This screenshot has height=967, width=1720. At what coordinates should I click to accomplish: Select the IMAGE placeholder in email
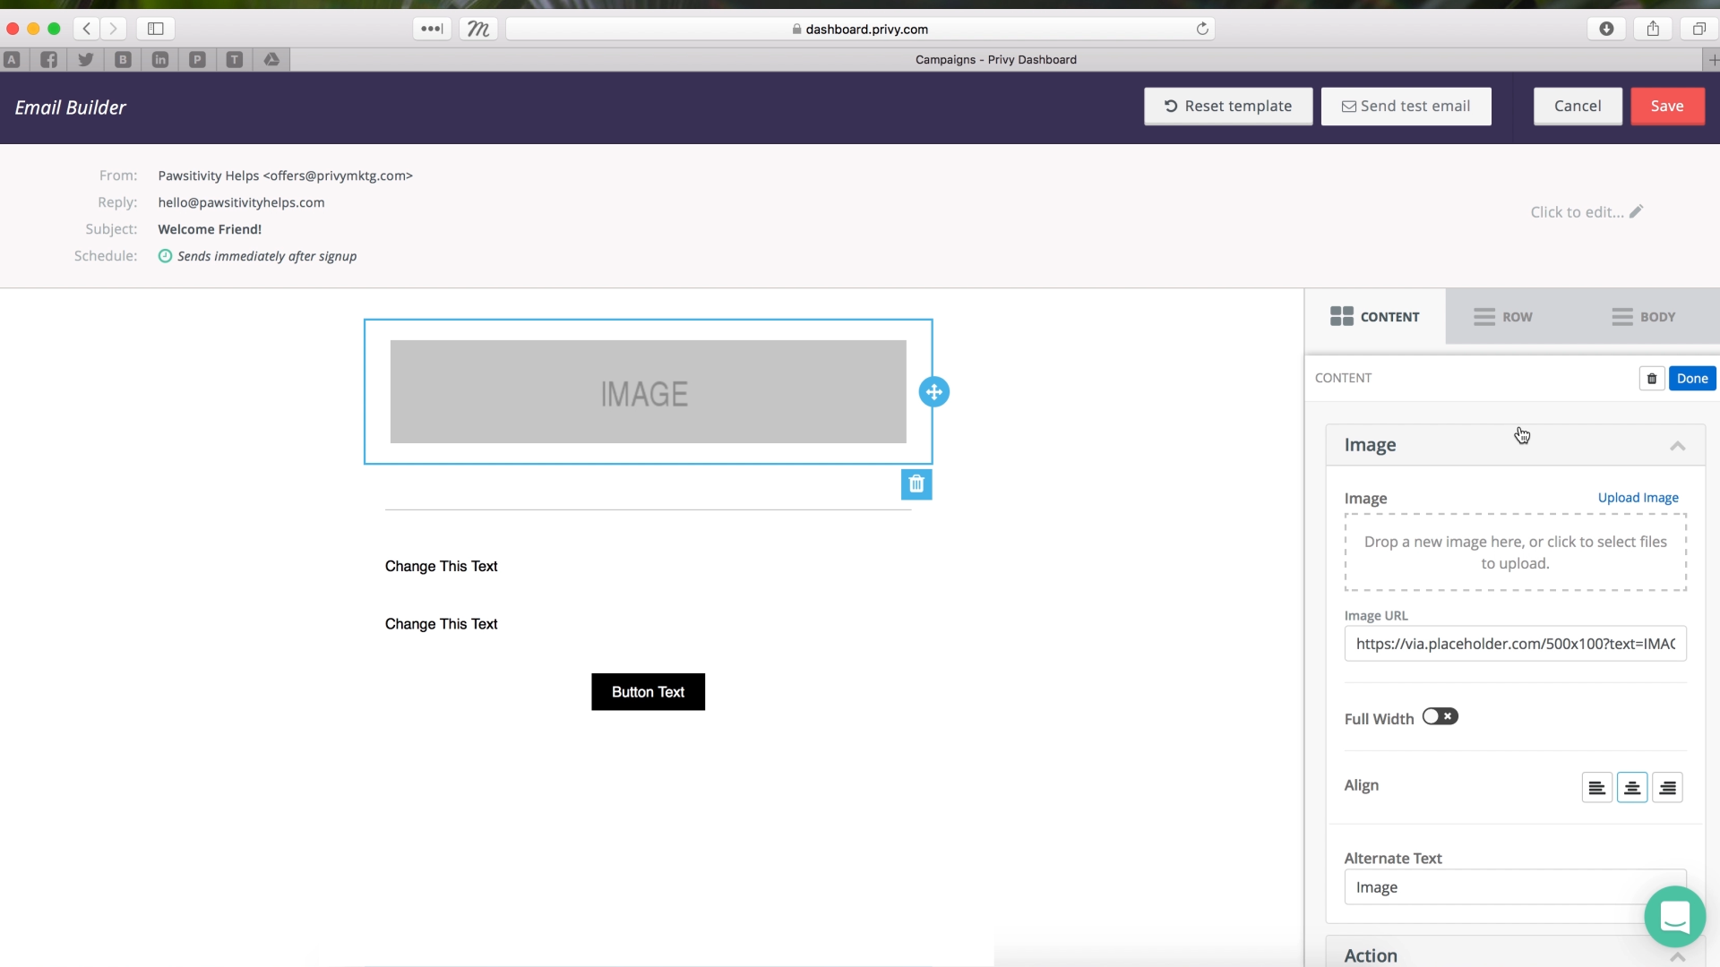coord(648,392)
